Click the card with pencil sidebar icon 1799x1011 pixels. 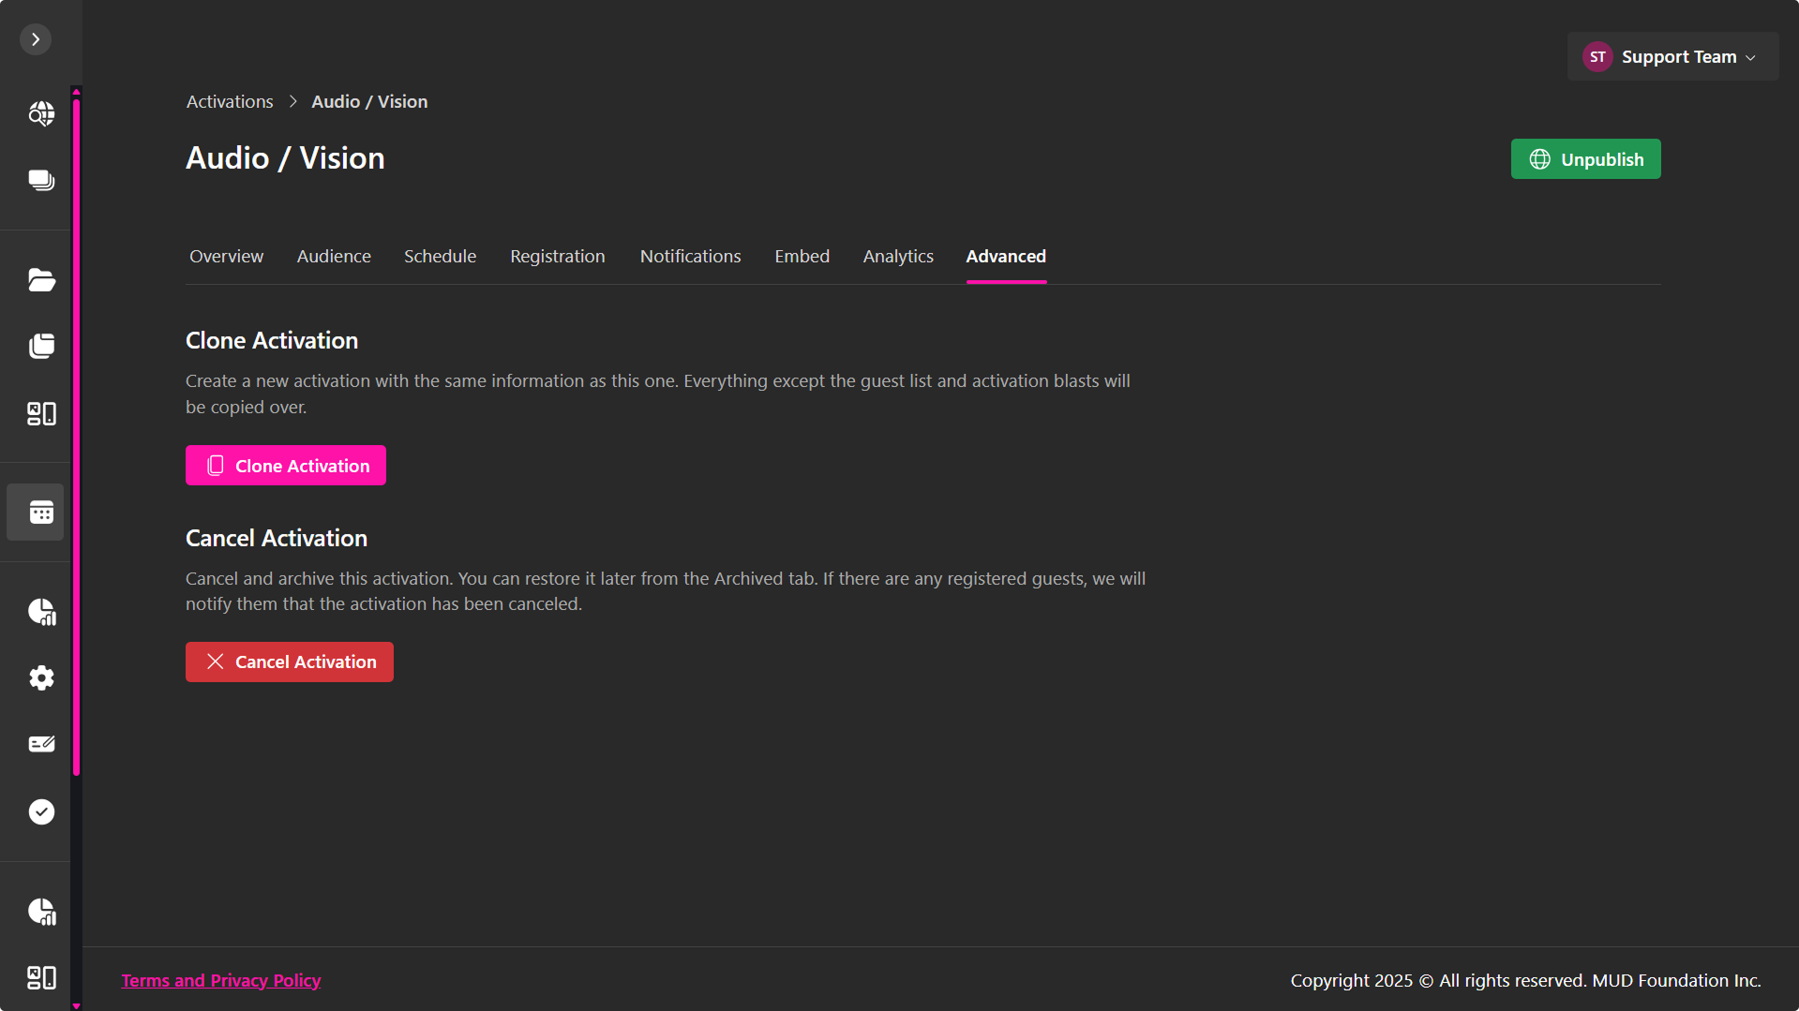[x=41, y=744]
